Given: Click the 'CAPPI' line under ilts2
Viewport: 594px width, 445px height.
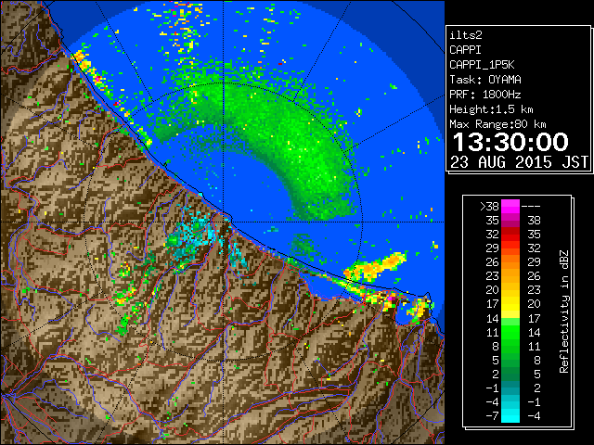Looking at the screenshot, I should click(x=466, y=50).
